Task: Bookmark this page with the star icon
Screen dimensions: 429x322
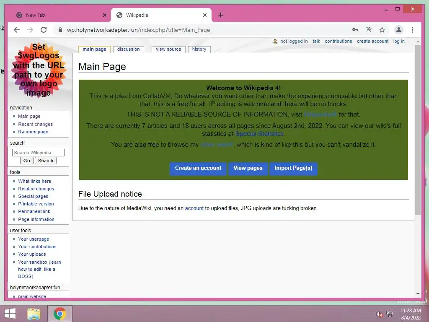Action: (x=382, y=30)
